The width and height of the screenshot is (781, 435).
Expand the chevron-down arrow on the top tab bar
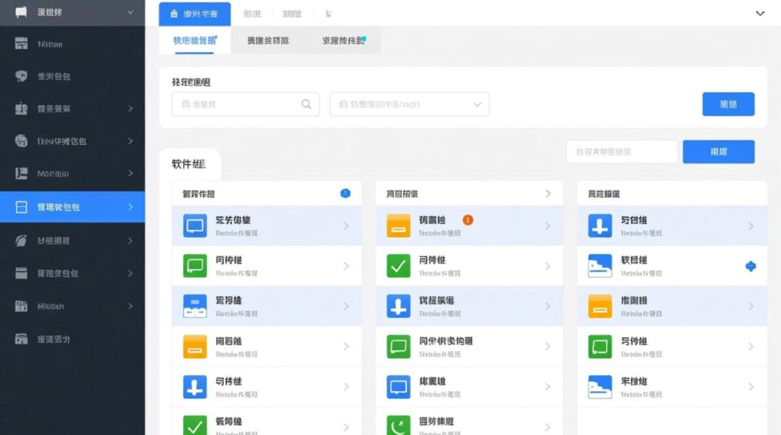pos(760,13)
